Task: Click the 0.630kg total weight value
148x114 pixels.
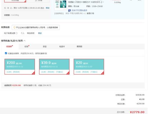Action: (15, 15)
